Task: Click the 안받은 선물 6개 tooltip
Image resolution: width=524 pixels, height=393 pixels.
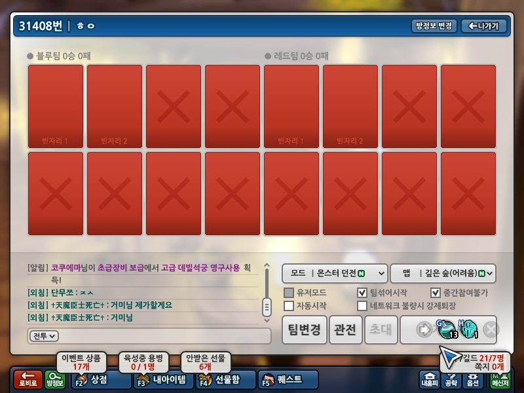Action: tap(206, 362)
